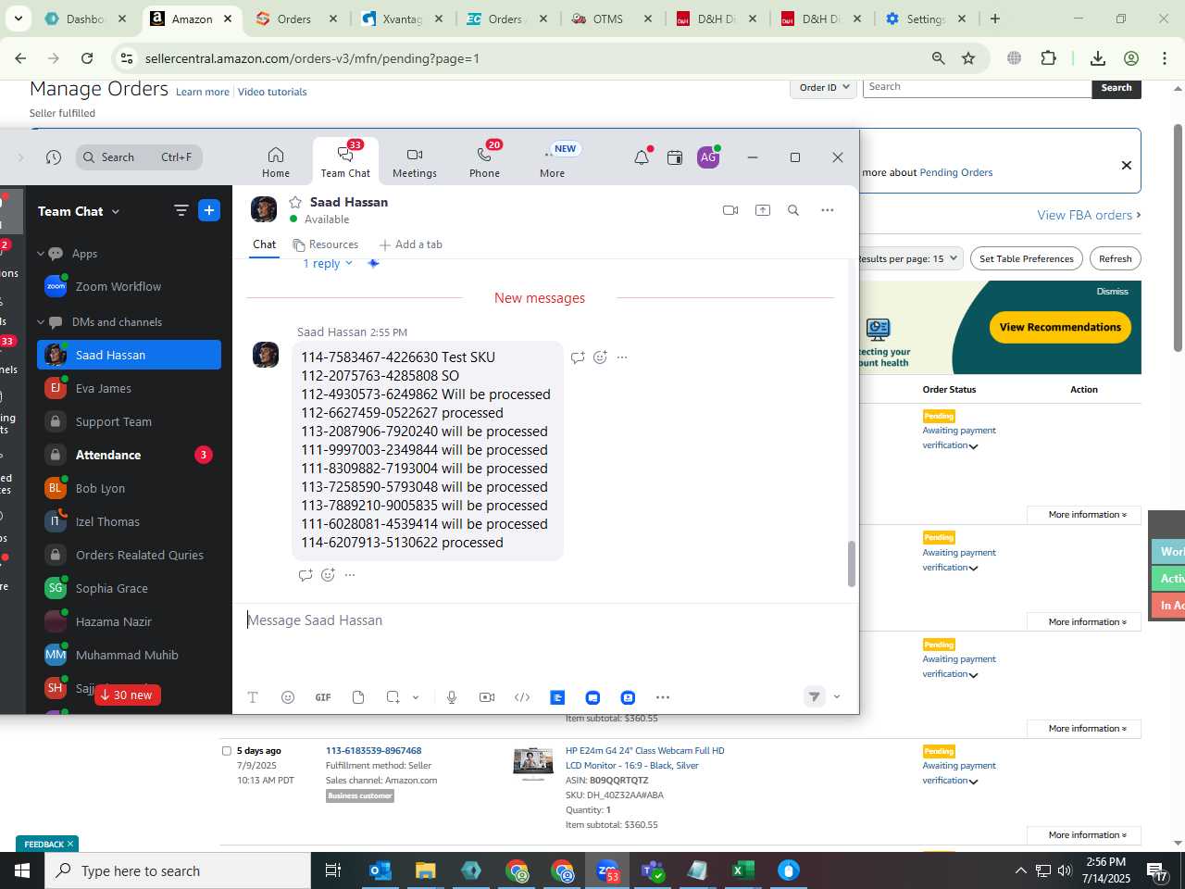This screenshot has width=1185, height=889.
Task: Open Zoom Workflow app
Action: pos(129,287)
